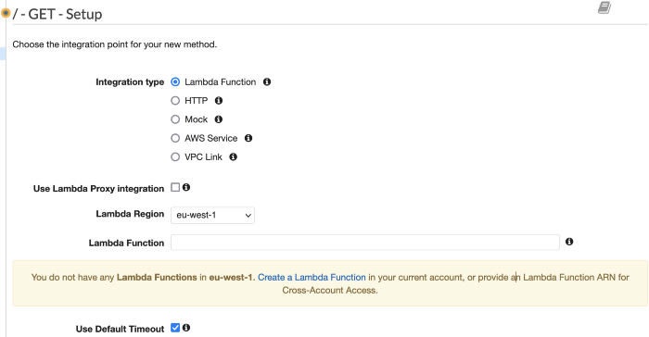649x337 pixels.
Task: Click info icon beside VPC Link option
Action: (234, 157)
